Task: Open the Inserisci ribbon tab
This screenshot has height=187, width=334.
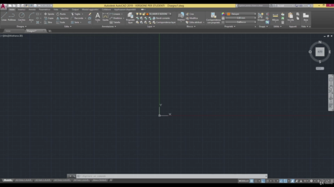Action: [21, 9]
